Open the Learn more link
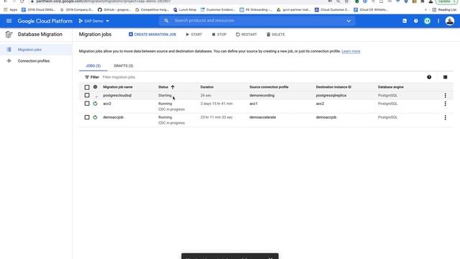 point(351,51)
